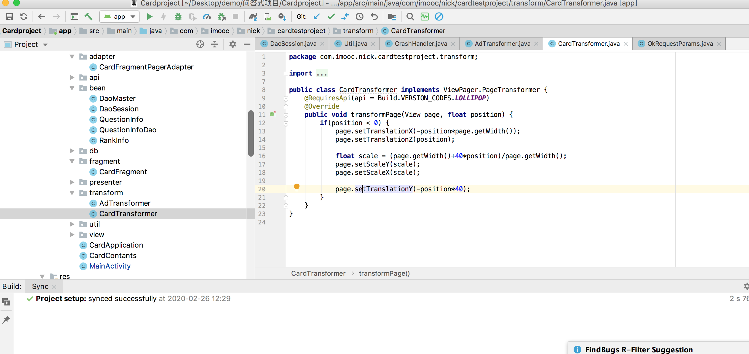This screenshot has height=354, width=749.
Task: Collapse the bean folder
Action: (72, 88)
